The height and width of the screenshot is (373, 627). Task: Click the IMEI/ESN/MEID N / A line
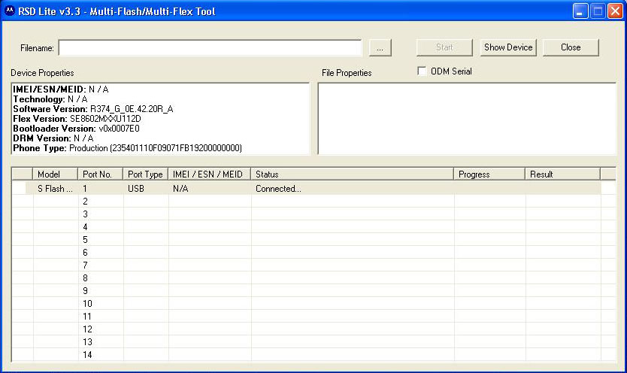point(61,89)
